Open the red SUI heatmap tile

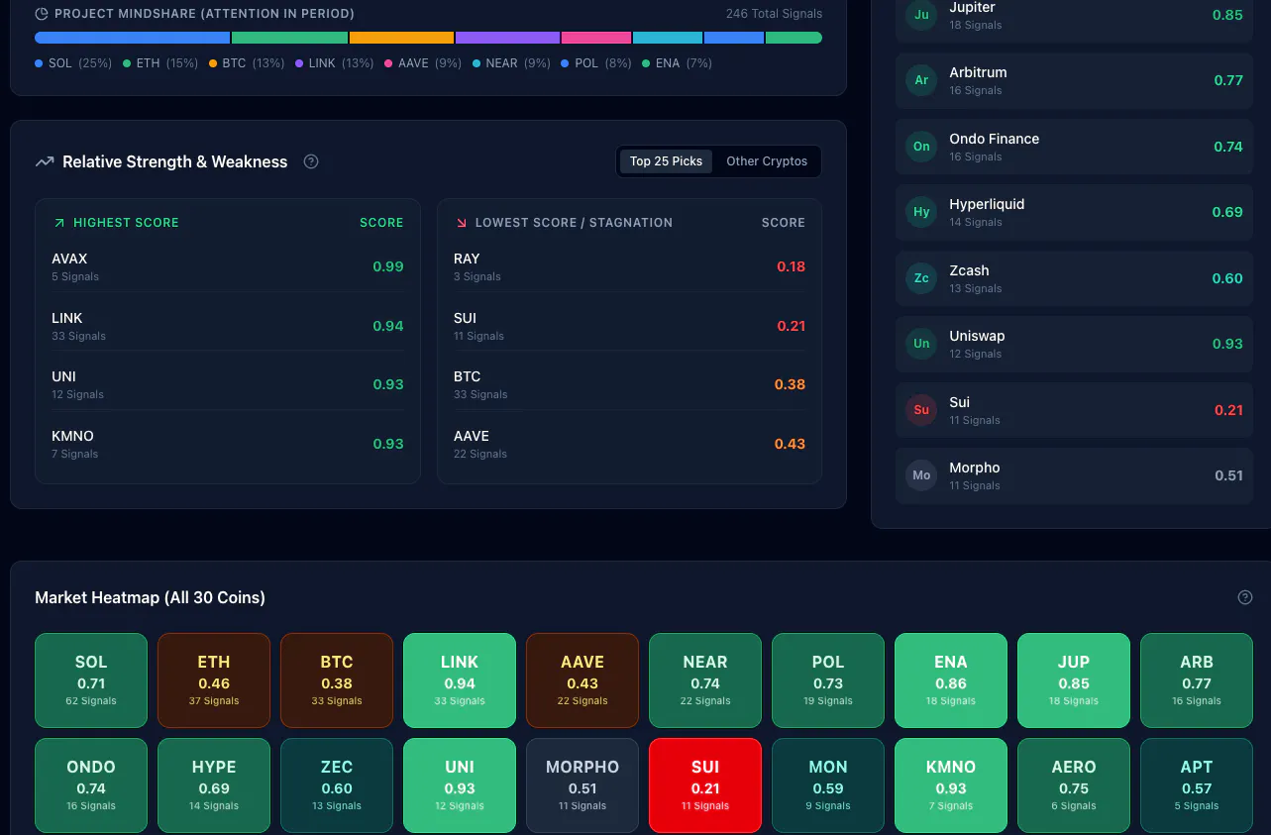point(705,785)
